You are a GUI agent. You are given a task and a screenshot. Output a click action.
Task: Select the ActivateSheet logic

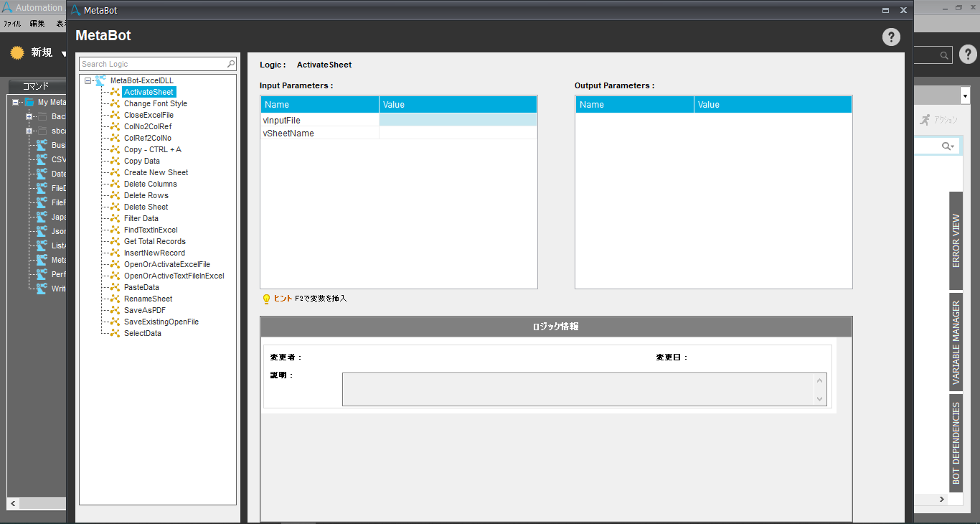point(149,92)
